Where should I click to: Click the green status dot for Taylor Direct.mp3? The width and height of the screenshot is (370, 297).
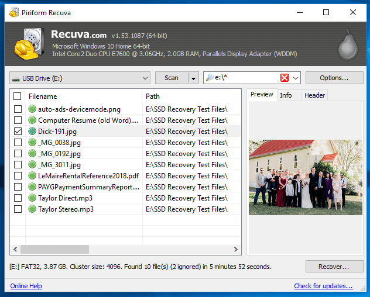(x=32, y=198)
